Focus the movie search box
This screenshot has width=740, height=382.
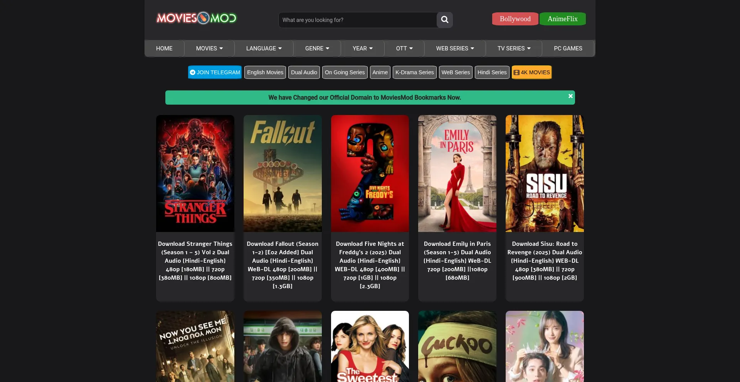point(358,20)
